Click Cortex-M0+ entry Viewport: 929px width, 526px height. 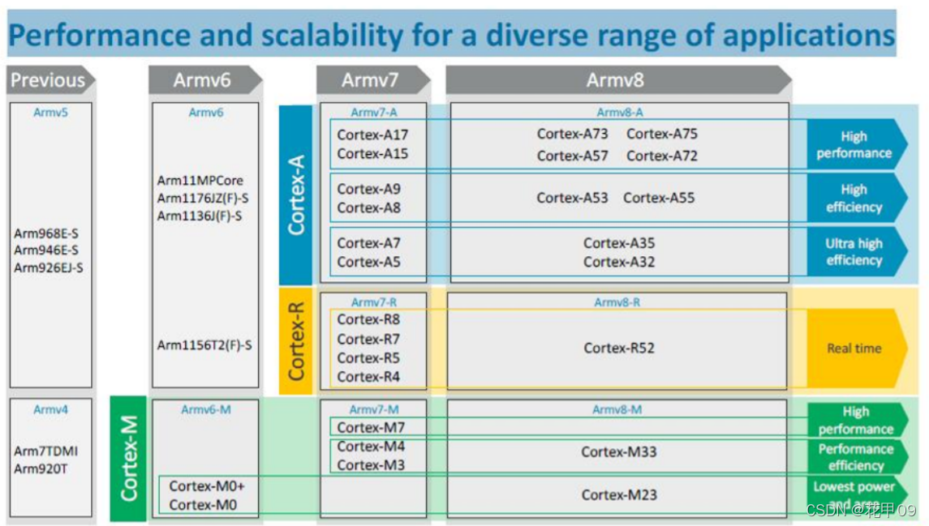click(207, 486)
